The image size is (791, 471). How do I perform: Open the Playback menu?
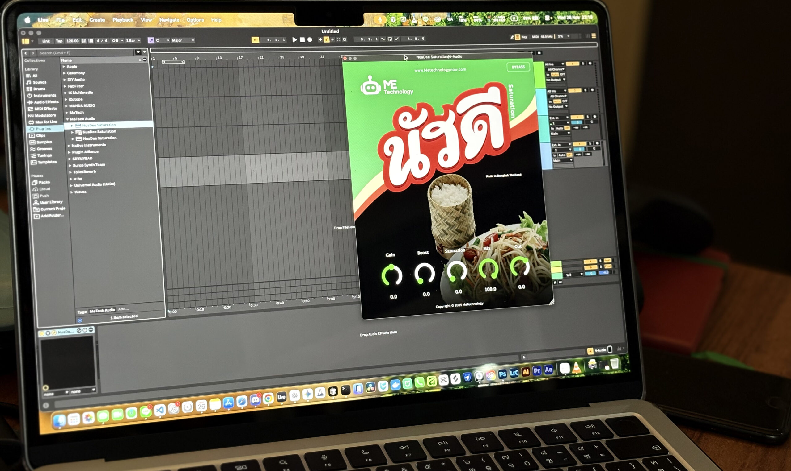(x=123, y=20)
